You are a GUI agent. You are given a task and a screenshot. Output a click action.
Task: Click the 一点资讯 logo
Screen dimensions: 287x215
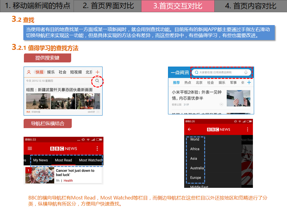180,73
